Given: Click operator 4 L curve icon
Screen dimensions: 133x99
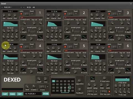Looking at the screenshot, I should coord(23,70).
